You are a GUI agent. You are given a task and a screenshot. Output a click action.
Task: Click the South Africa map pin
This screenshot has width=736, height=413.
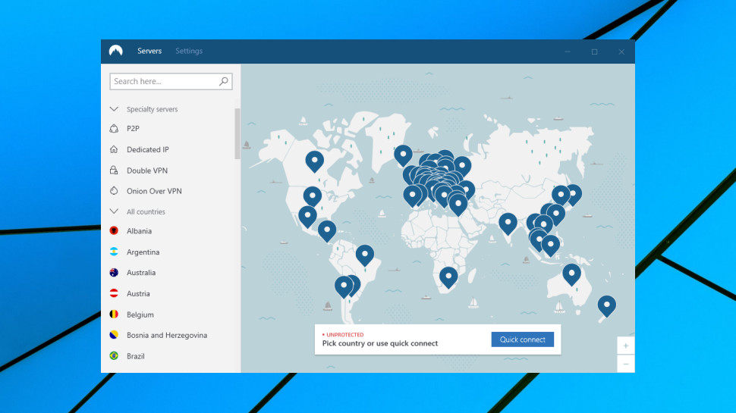(448, 277)
